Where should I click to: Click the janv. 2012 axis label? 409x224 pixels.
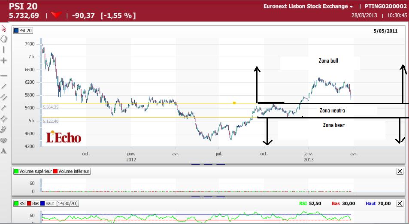tap(130, 157)
